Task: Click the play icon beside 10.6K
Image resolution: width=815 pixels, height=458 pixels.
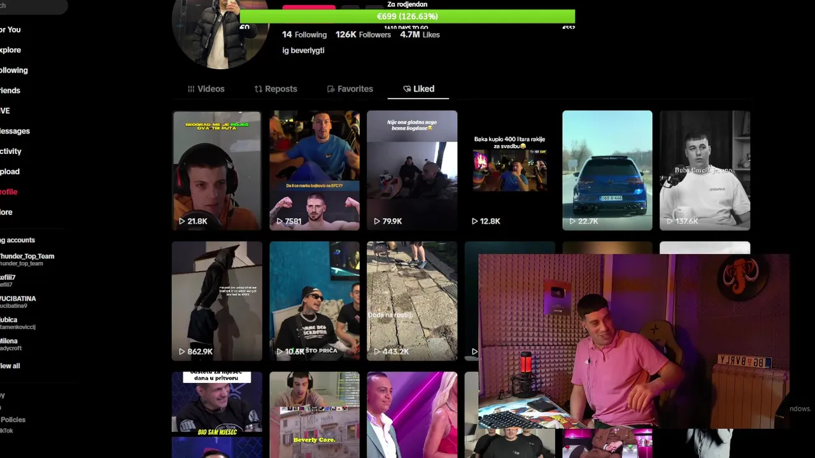Action: pos(280,352)
